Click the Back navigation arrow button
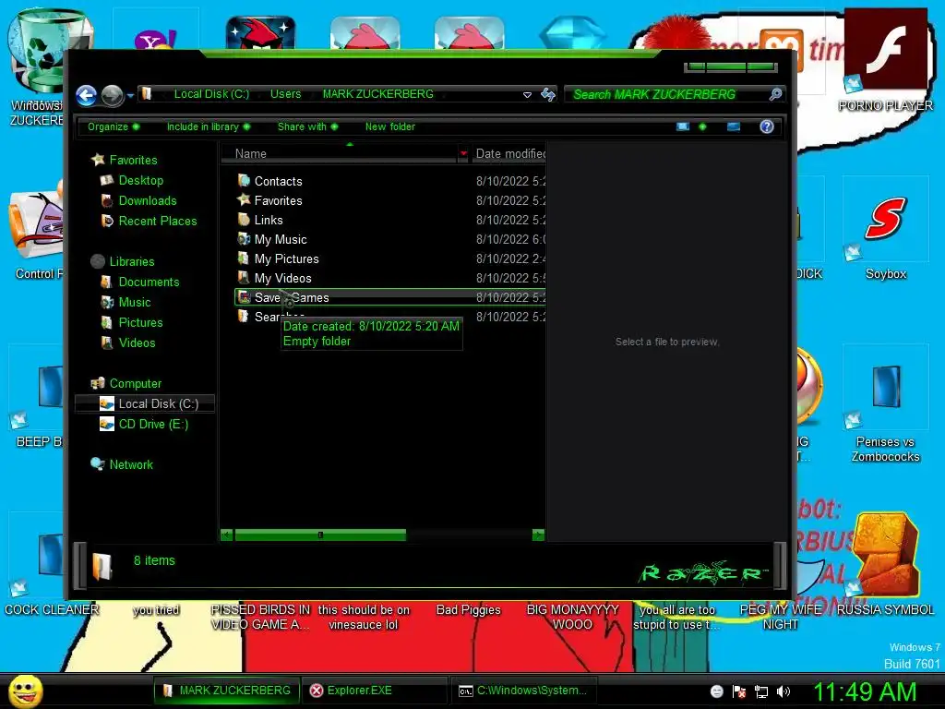 tap(86, 95)
